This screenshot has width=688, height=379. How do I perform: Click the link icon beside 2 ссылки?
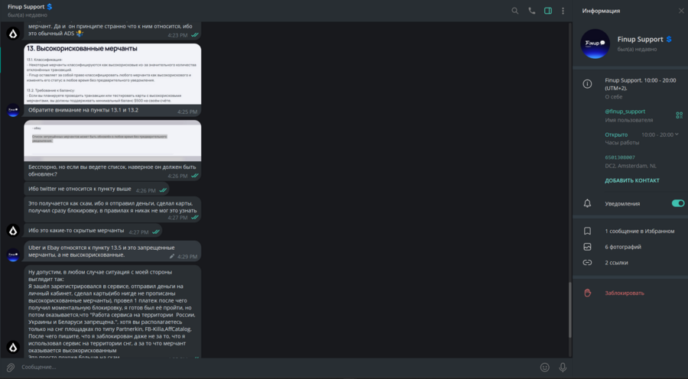tap(587, 263)
